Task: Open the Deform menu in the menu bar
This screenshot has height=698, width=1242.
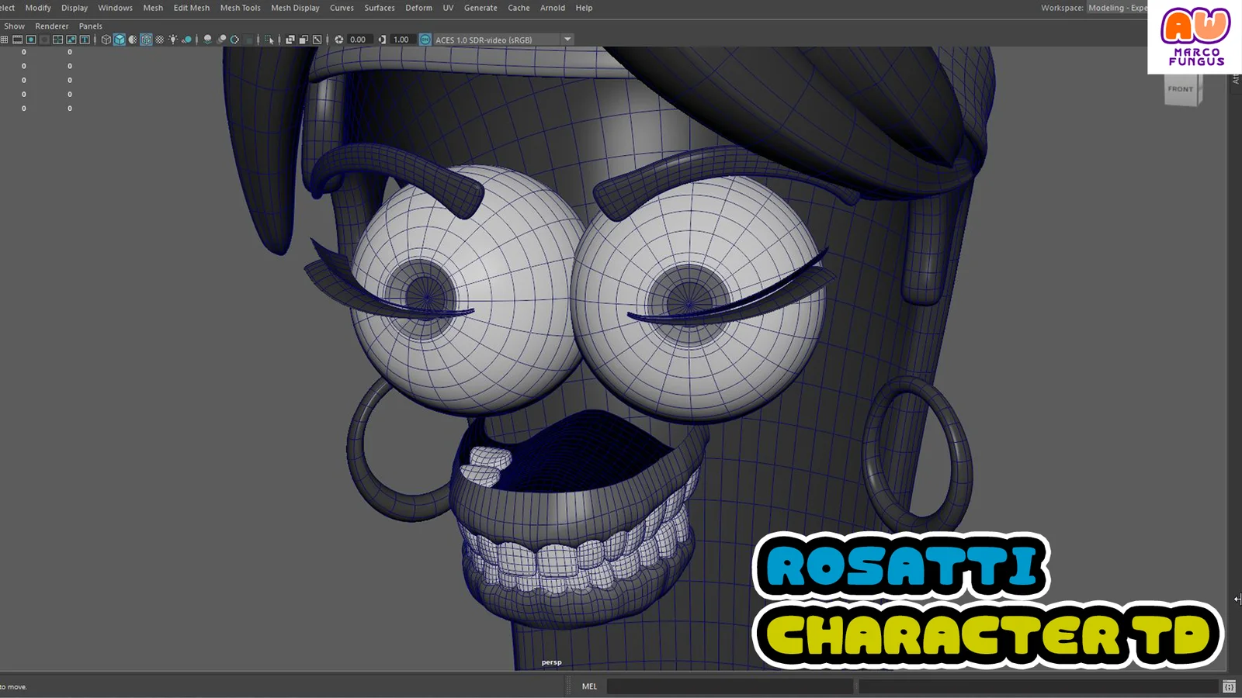Action: pos(418,8)
